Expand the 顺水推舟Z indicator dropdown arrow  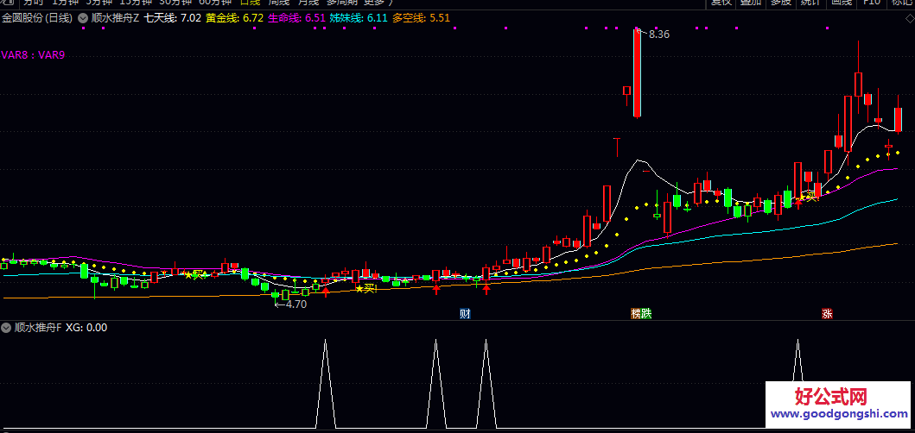coord(82,17)
